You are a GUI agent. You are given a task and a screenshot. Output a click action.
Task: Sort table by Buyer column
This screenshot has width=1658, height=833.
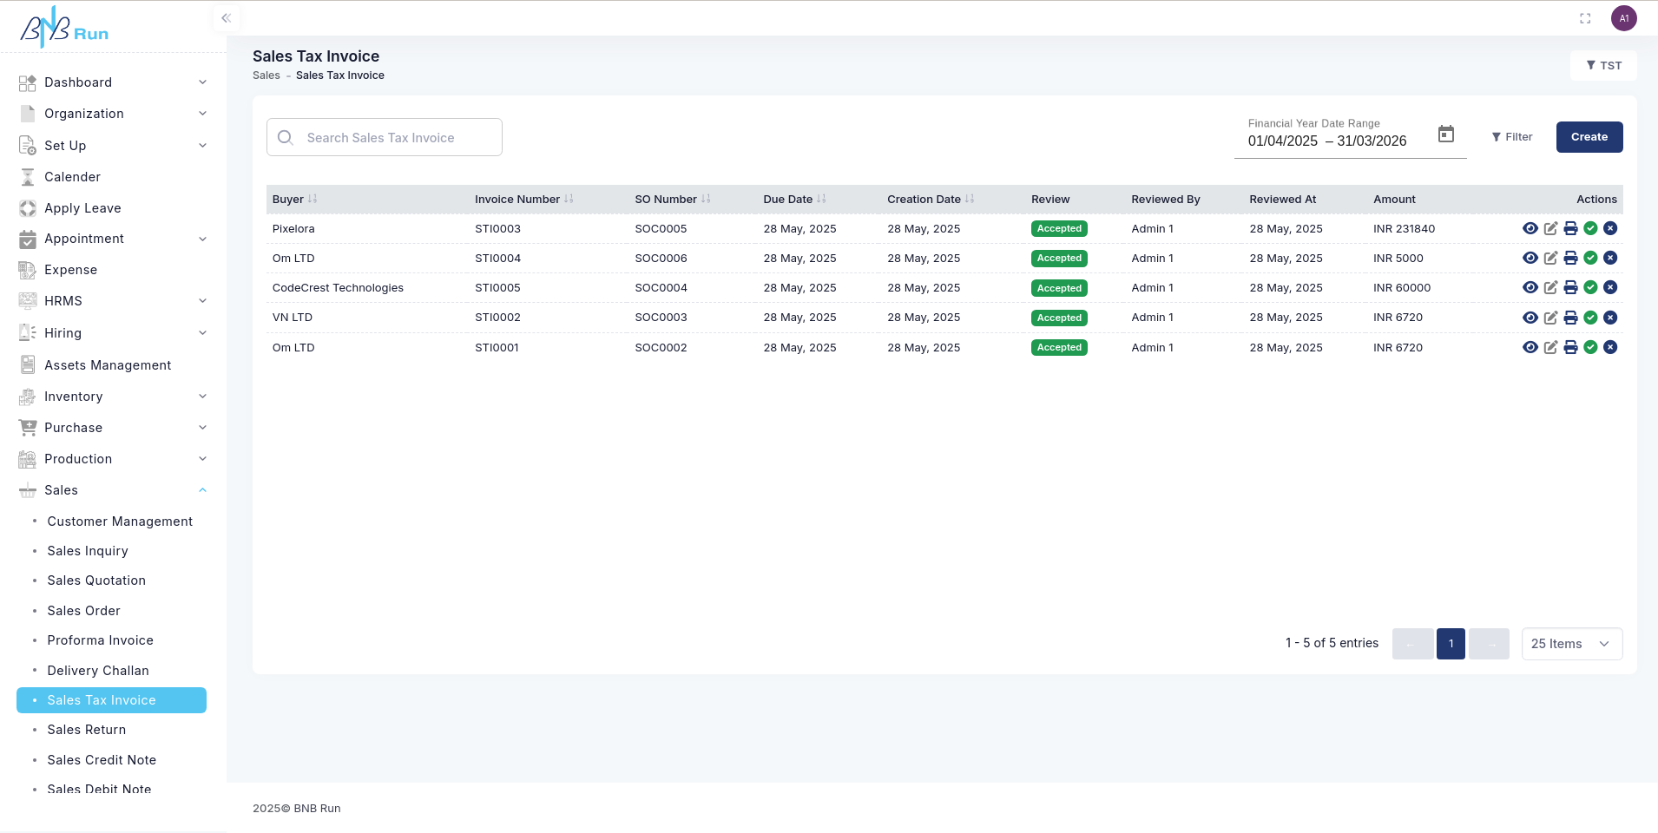(x=313, y=199)
